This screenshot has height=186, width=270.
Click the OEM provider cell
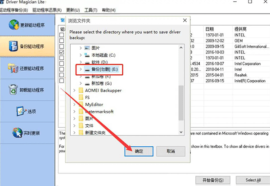[238, 41]
